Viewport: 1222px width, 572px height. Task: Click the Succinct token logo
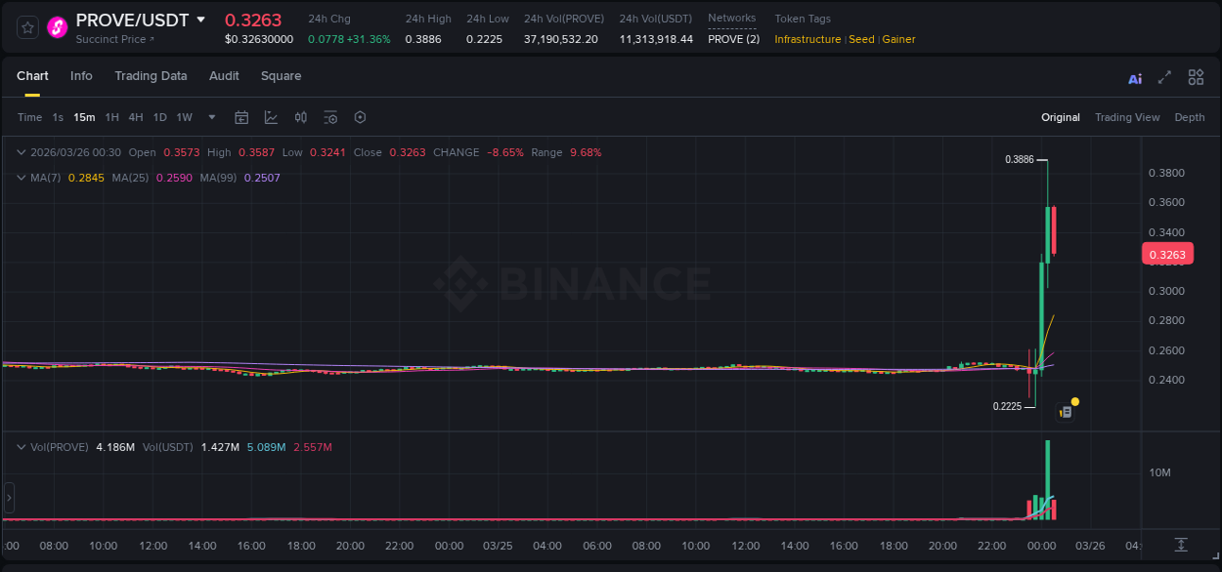click(x=57, y=27)
